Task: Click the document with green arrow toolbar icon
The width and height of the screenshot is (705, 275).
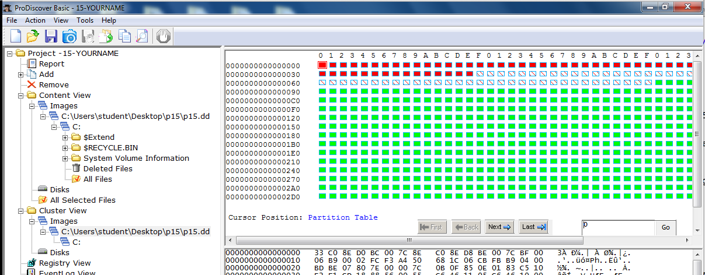Action: 106,36
